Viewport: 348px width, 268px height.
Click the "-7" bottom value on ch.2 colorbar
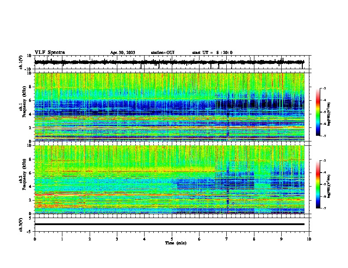coord(324,208)
